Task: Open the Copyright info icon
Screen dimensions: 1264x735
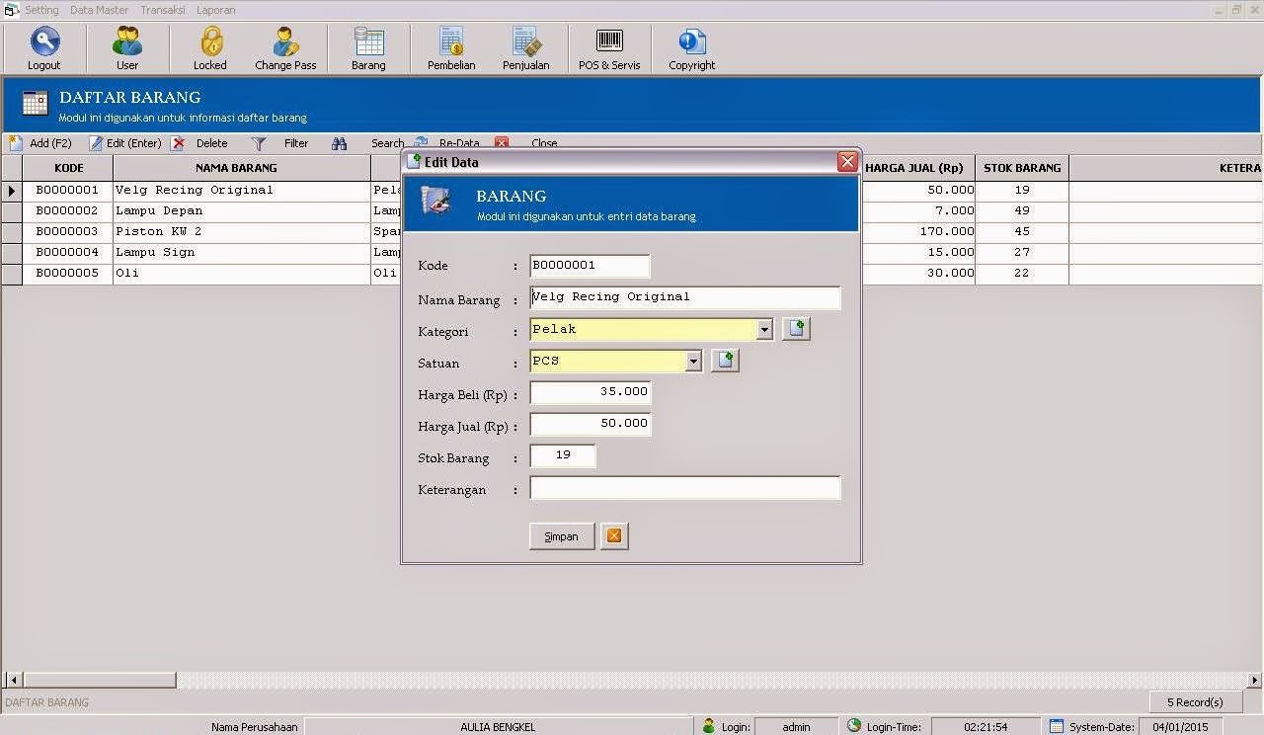Action: point(691,41)
